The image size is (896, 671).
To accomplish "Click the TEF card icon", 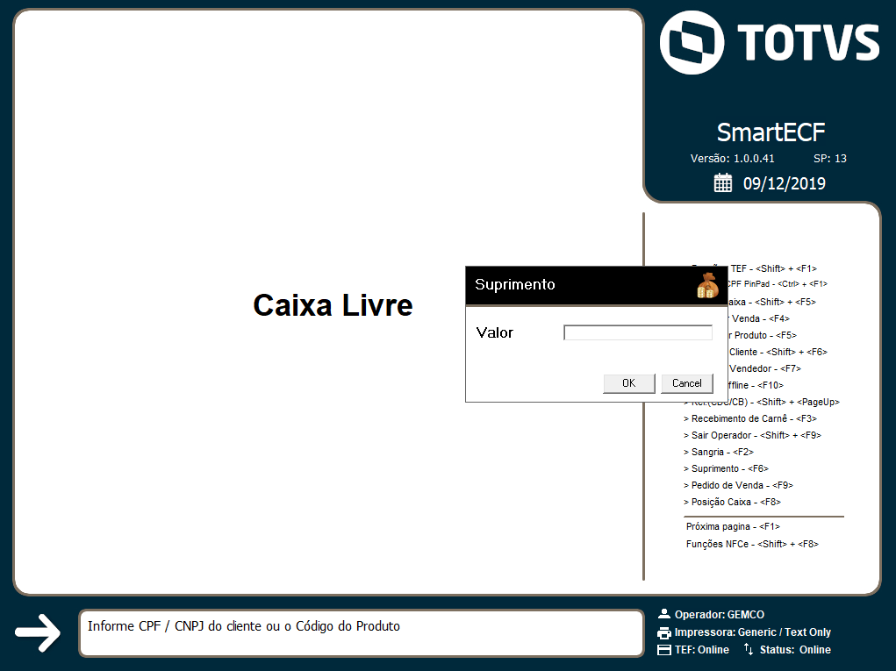I will point(664,650).
